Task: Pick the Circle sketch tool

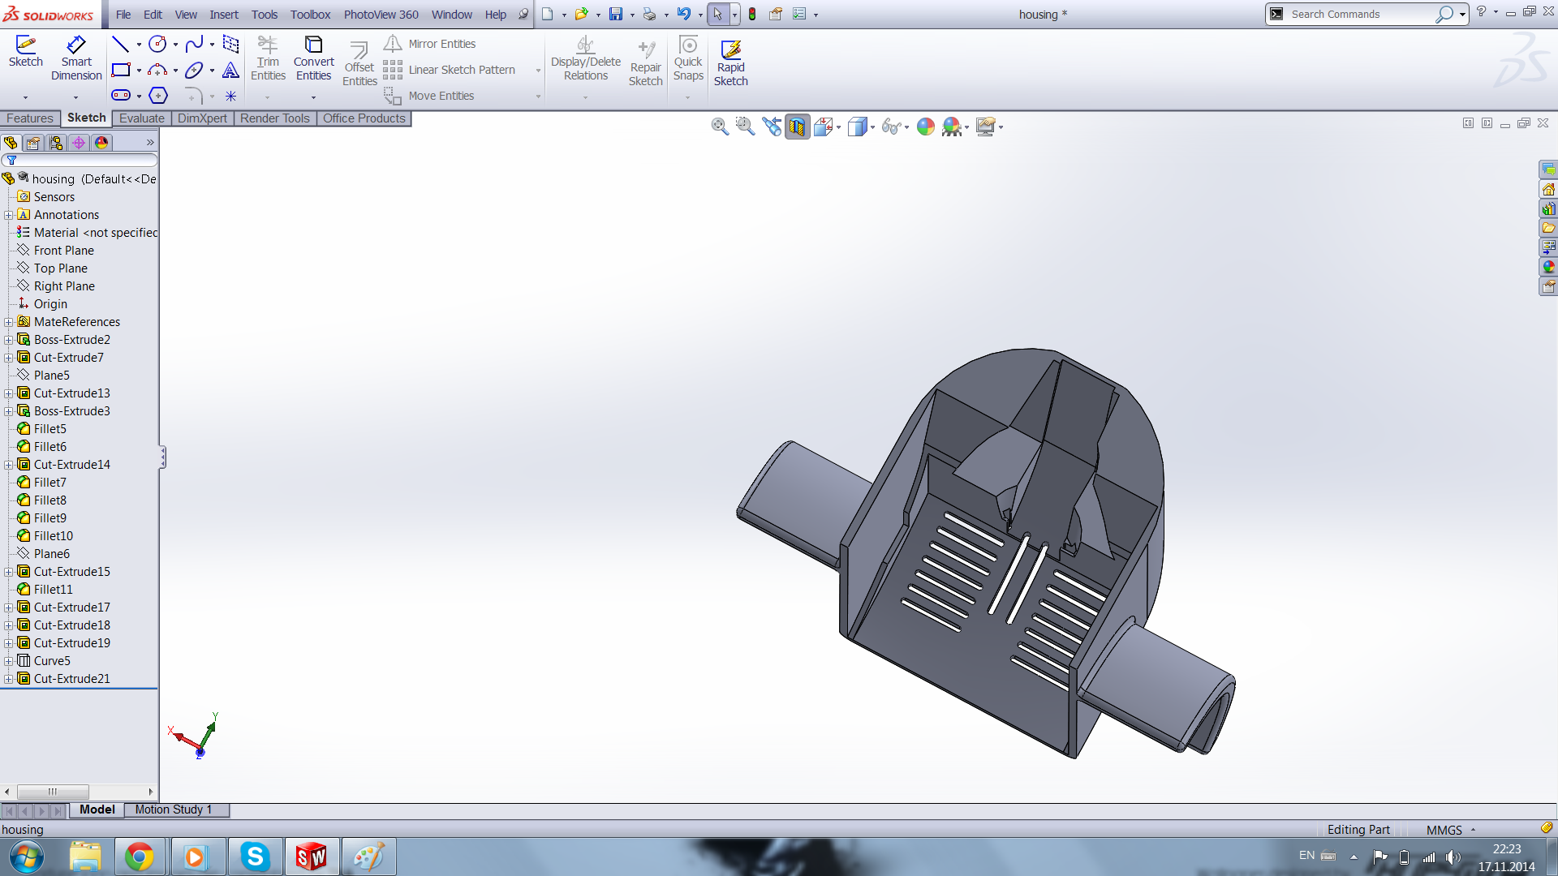Action: pos(157,44)
